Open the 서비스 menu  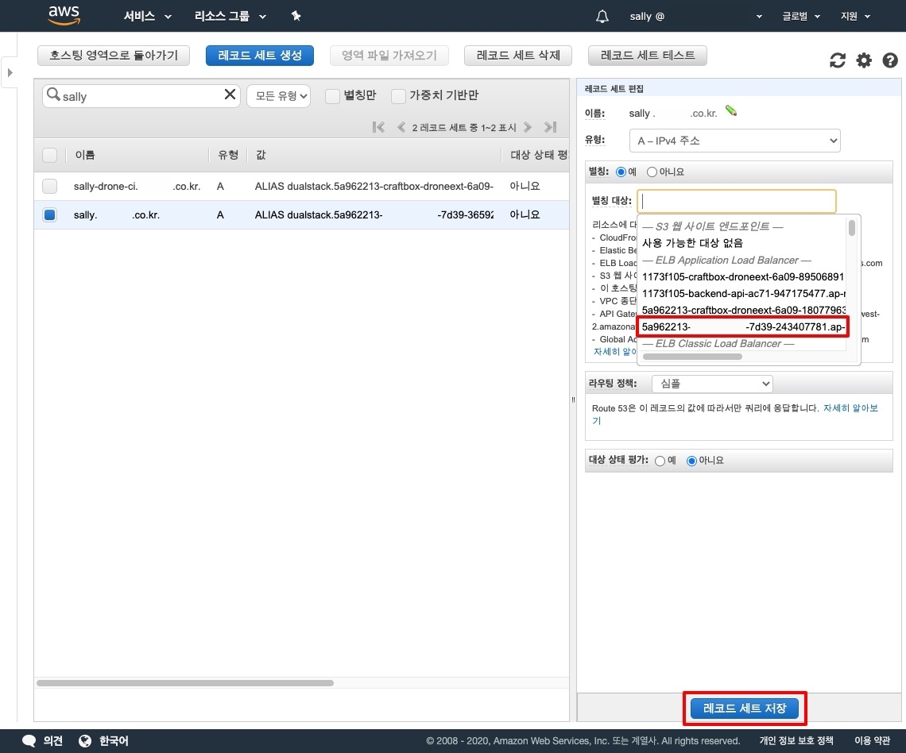[147, 16]
